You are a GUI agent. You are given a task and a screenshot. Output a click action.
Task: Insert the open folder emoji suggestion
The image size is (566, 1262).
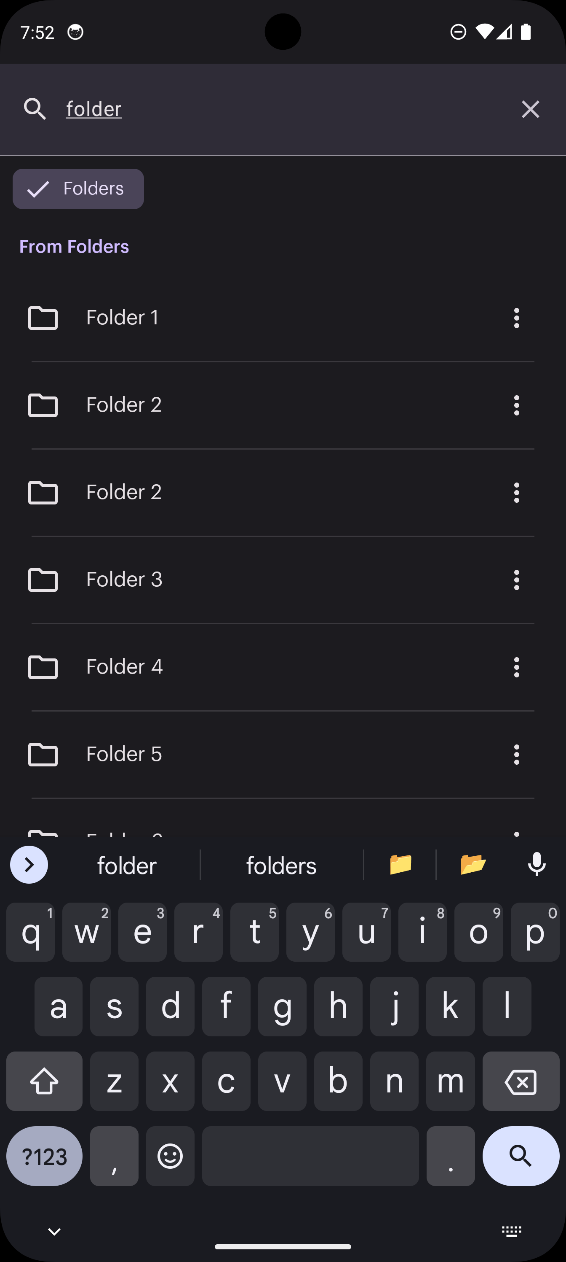pos(473,865)
